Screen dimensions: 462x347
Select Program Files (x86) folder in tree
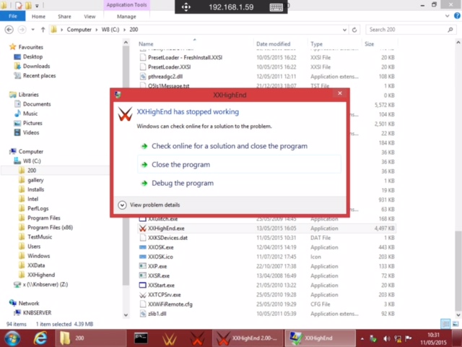tap(50, 228)
